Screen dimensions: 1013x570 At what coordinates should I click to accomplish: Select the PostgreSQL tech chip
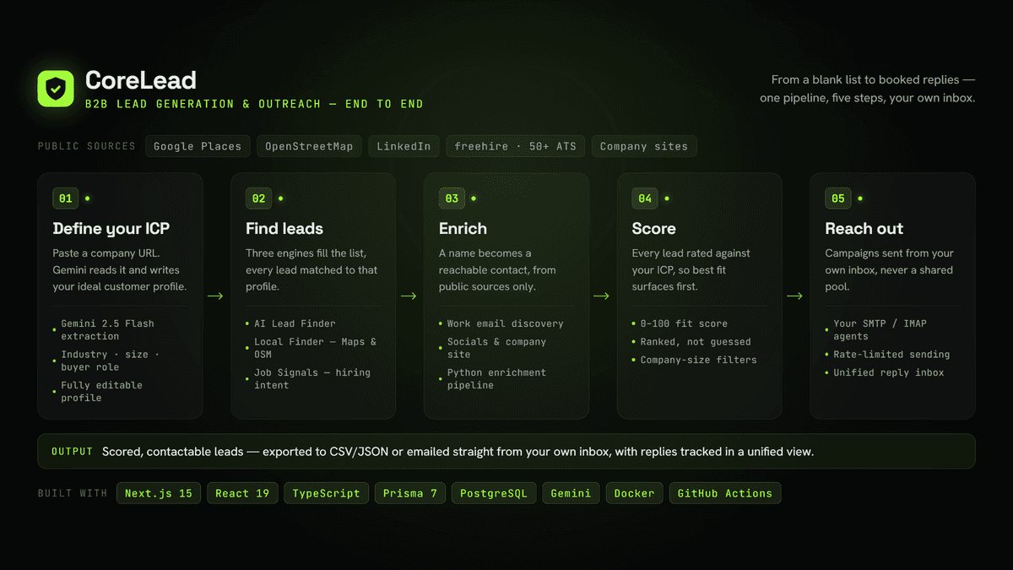[494, 493]
